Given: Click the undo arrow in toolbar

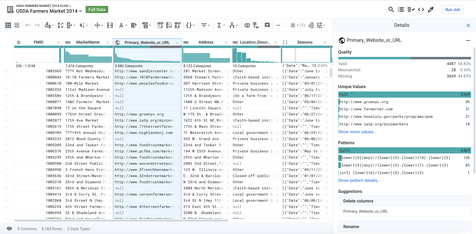Looking at the screenshot, I should pyautogui.click(x=28, y=25).
